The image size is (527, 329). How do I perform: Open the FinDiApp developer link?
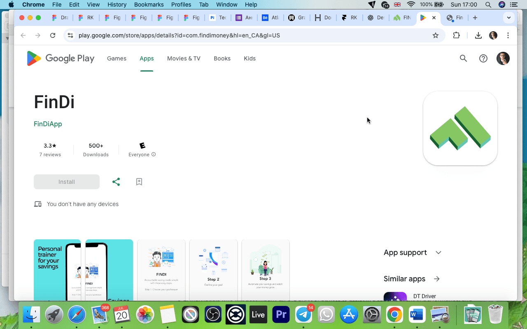click(48, 124)
